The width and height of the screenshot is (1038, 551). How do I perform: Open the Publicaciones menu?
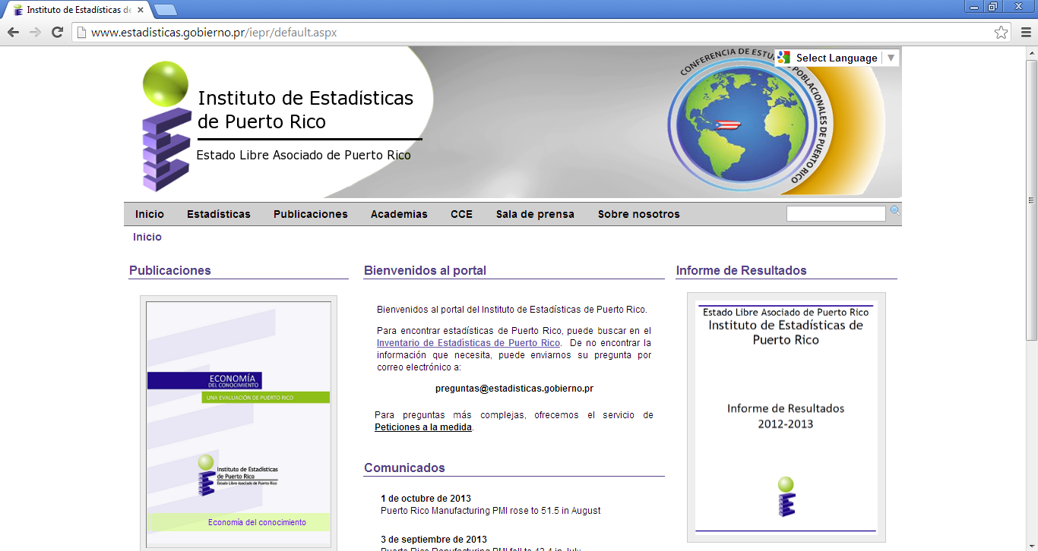[x=311, y=214]
